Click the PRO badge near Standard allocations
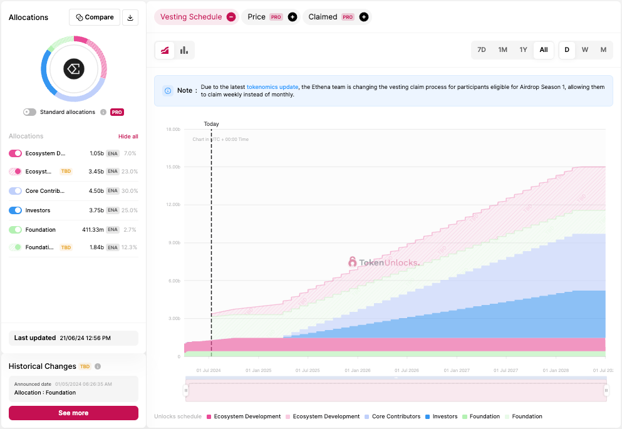 pyautogui.click(x=117, y=112)
